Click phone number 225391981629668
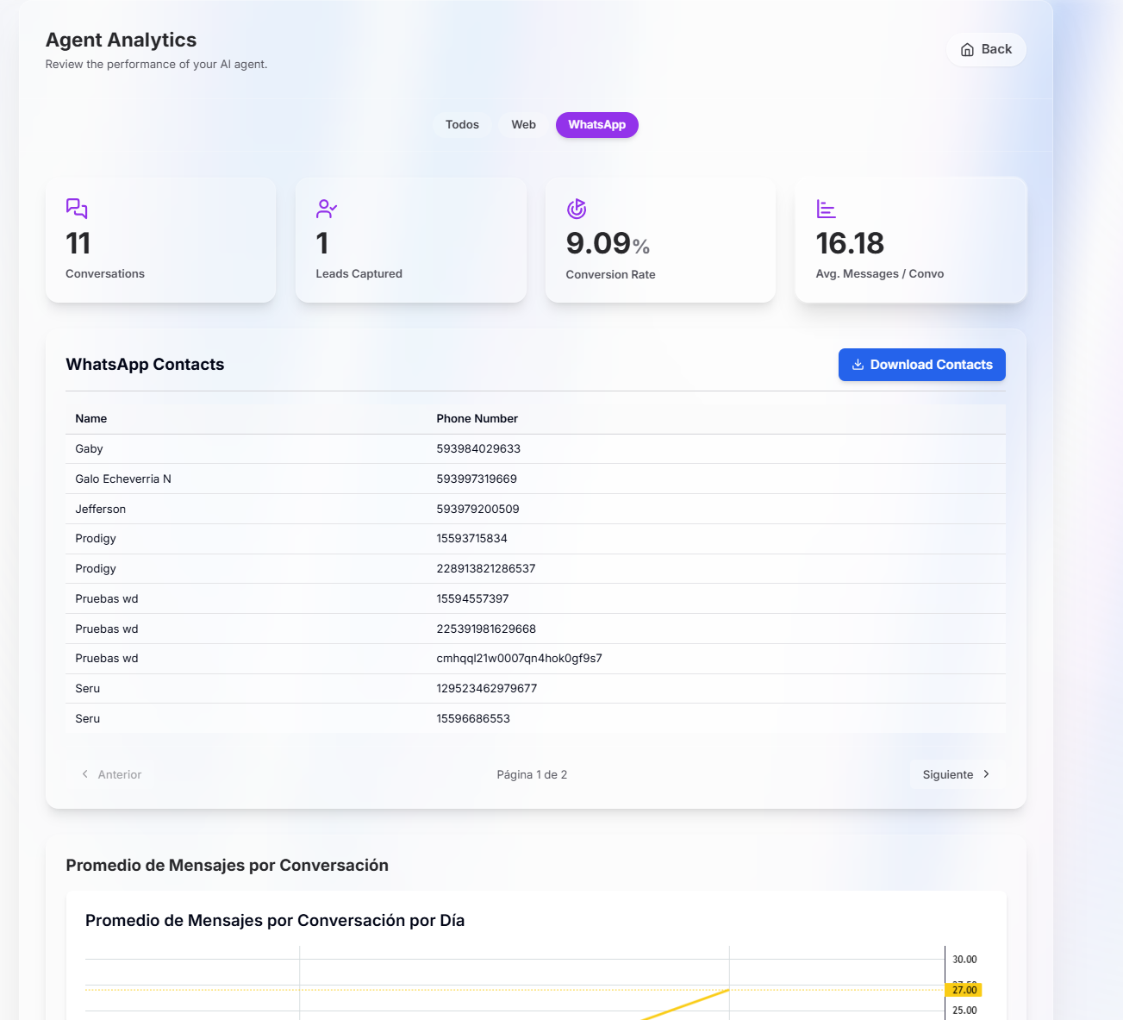Viewport: 1123px width, 1020px height. (x=486, y=629)
